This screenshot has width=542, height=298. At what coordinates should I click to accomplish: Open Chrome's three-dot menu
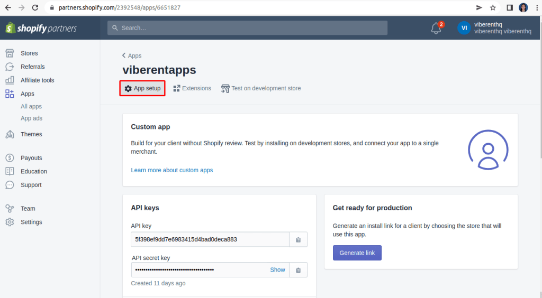[536, 7]
